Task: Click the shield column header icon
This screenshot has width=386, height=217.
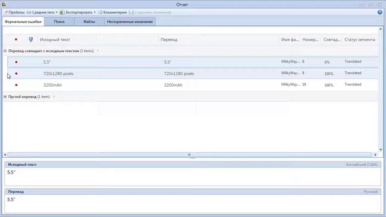Action: [x=31, y=39]
